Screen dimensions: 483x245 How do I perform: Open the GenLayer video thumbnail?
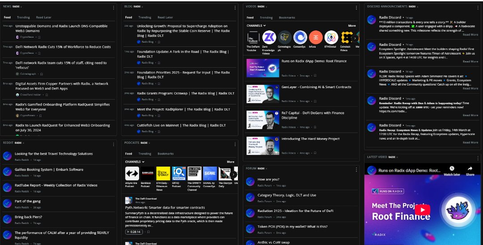pyautogui.click(x=263, y=94)
